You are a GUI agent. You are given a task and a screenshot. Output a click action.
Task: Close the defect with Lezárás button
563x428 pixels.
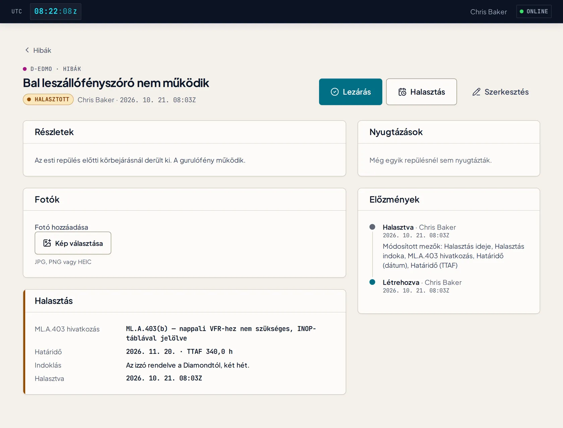[x=351, y=92]
